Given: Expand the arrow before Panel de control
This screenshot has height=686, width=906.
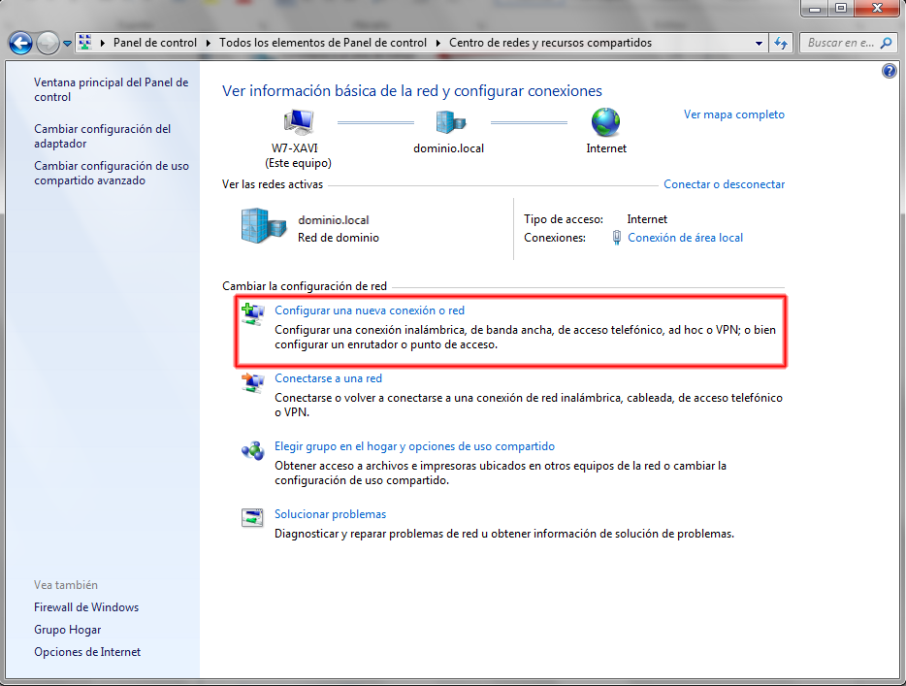Looking at the screenshot, I should (x=102, y=43).
